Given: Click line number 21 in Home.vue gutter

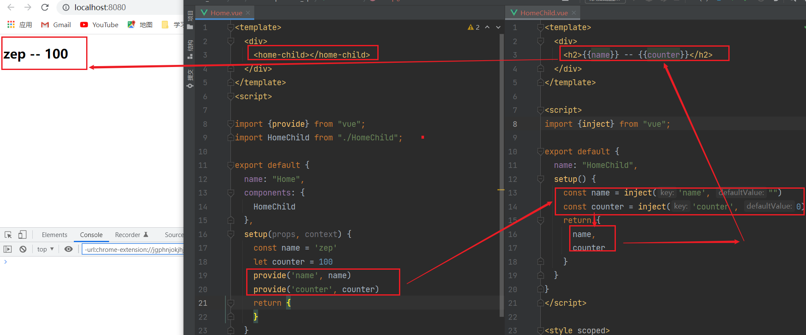Looking at the screenshot, I should (x=203, y=303).
